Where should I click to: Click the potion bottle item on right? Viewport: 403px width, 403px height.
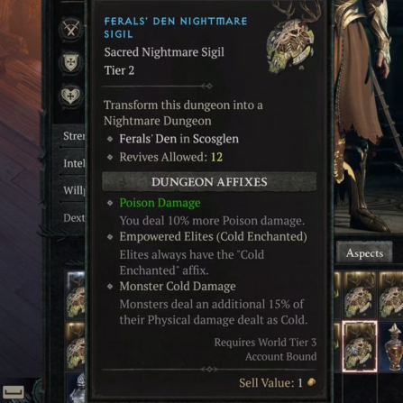coord(391,346)
